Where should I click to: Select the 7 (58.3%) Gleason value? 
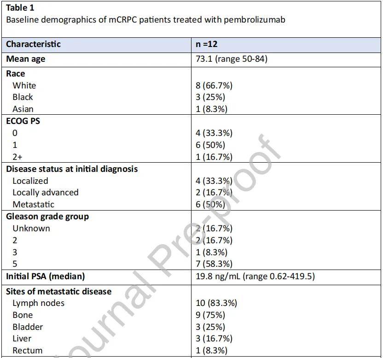(214, 264)
